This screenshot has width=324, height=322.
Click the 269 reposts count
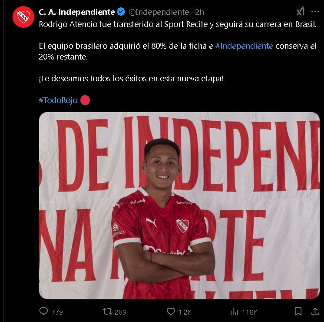[x=120, y=312]
